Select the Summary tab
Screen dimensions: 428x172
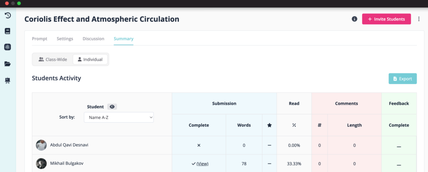tap(124, 39)
